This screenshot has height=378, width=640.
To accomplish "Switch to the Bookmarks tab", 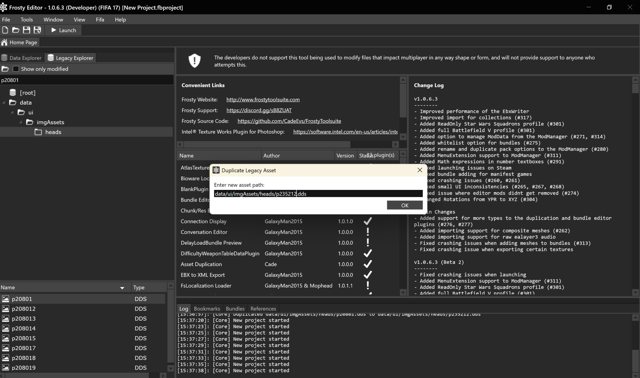I will (x=207, y=308).
